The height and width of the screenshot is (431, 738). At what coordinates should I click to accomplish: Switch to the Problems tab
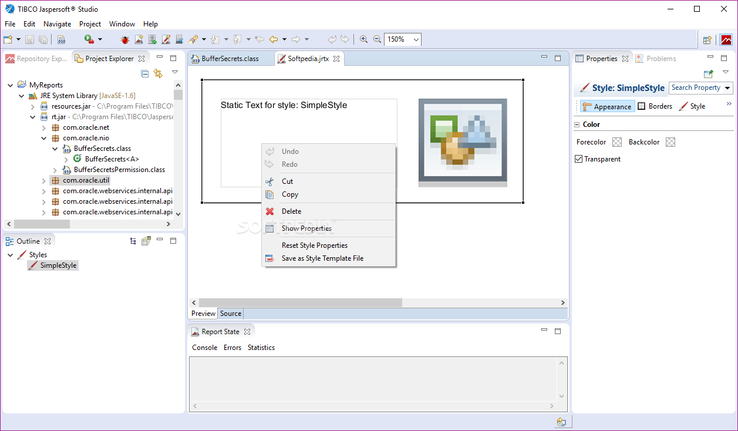[x=656, y=59]
